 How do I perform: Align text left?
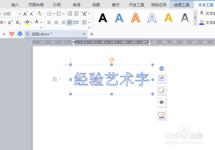(49, 22)
